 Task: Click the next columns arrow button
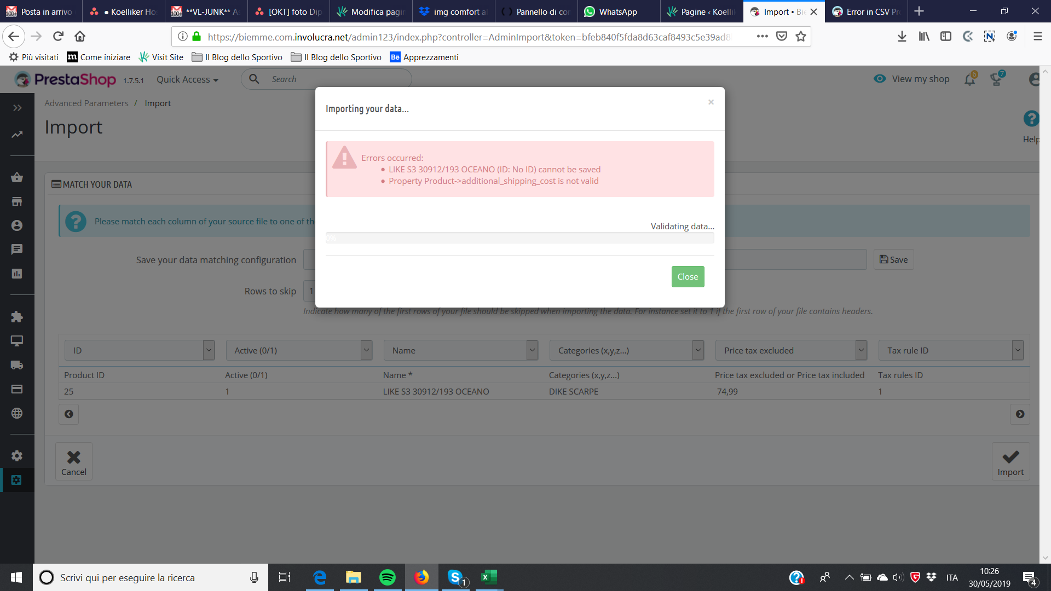(x=1020, y=414)
